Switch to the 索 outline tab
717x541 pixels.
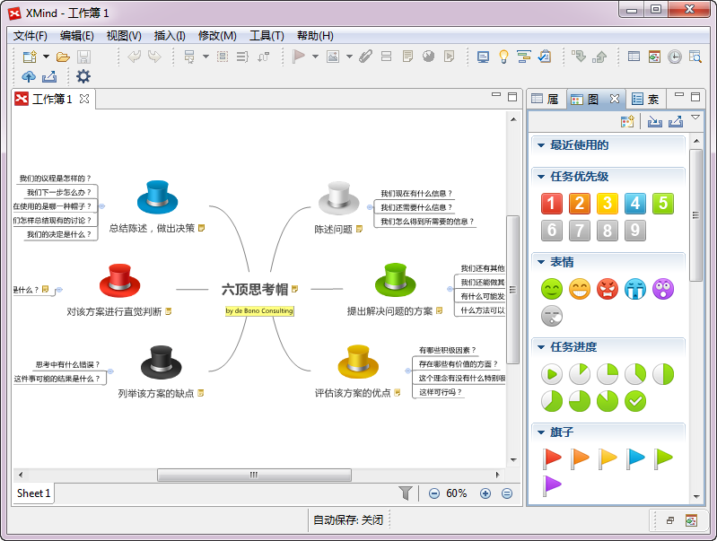click(x=645, y=99)
